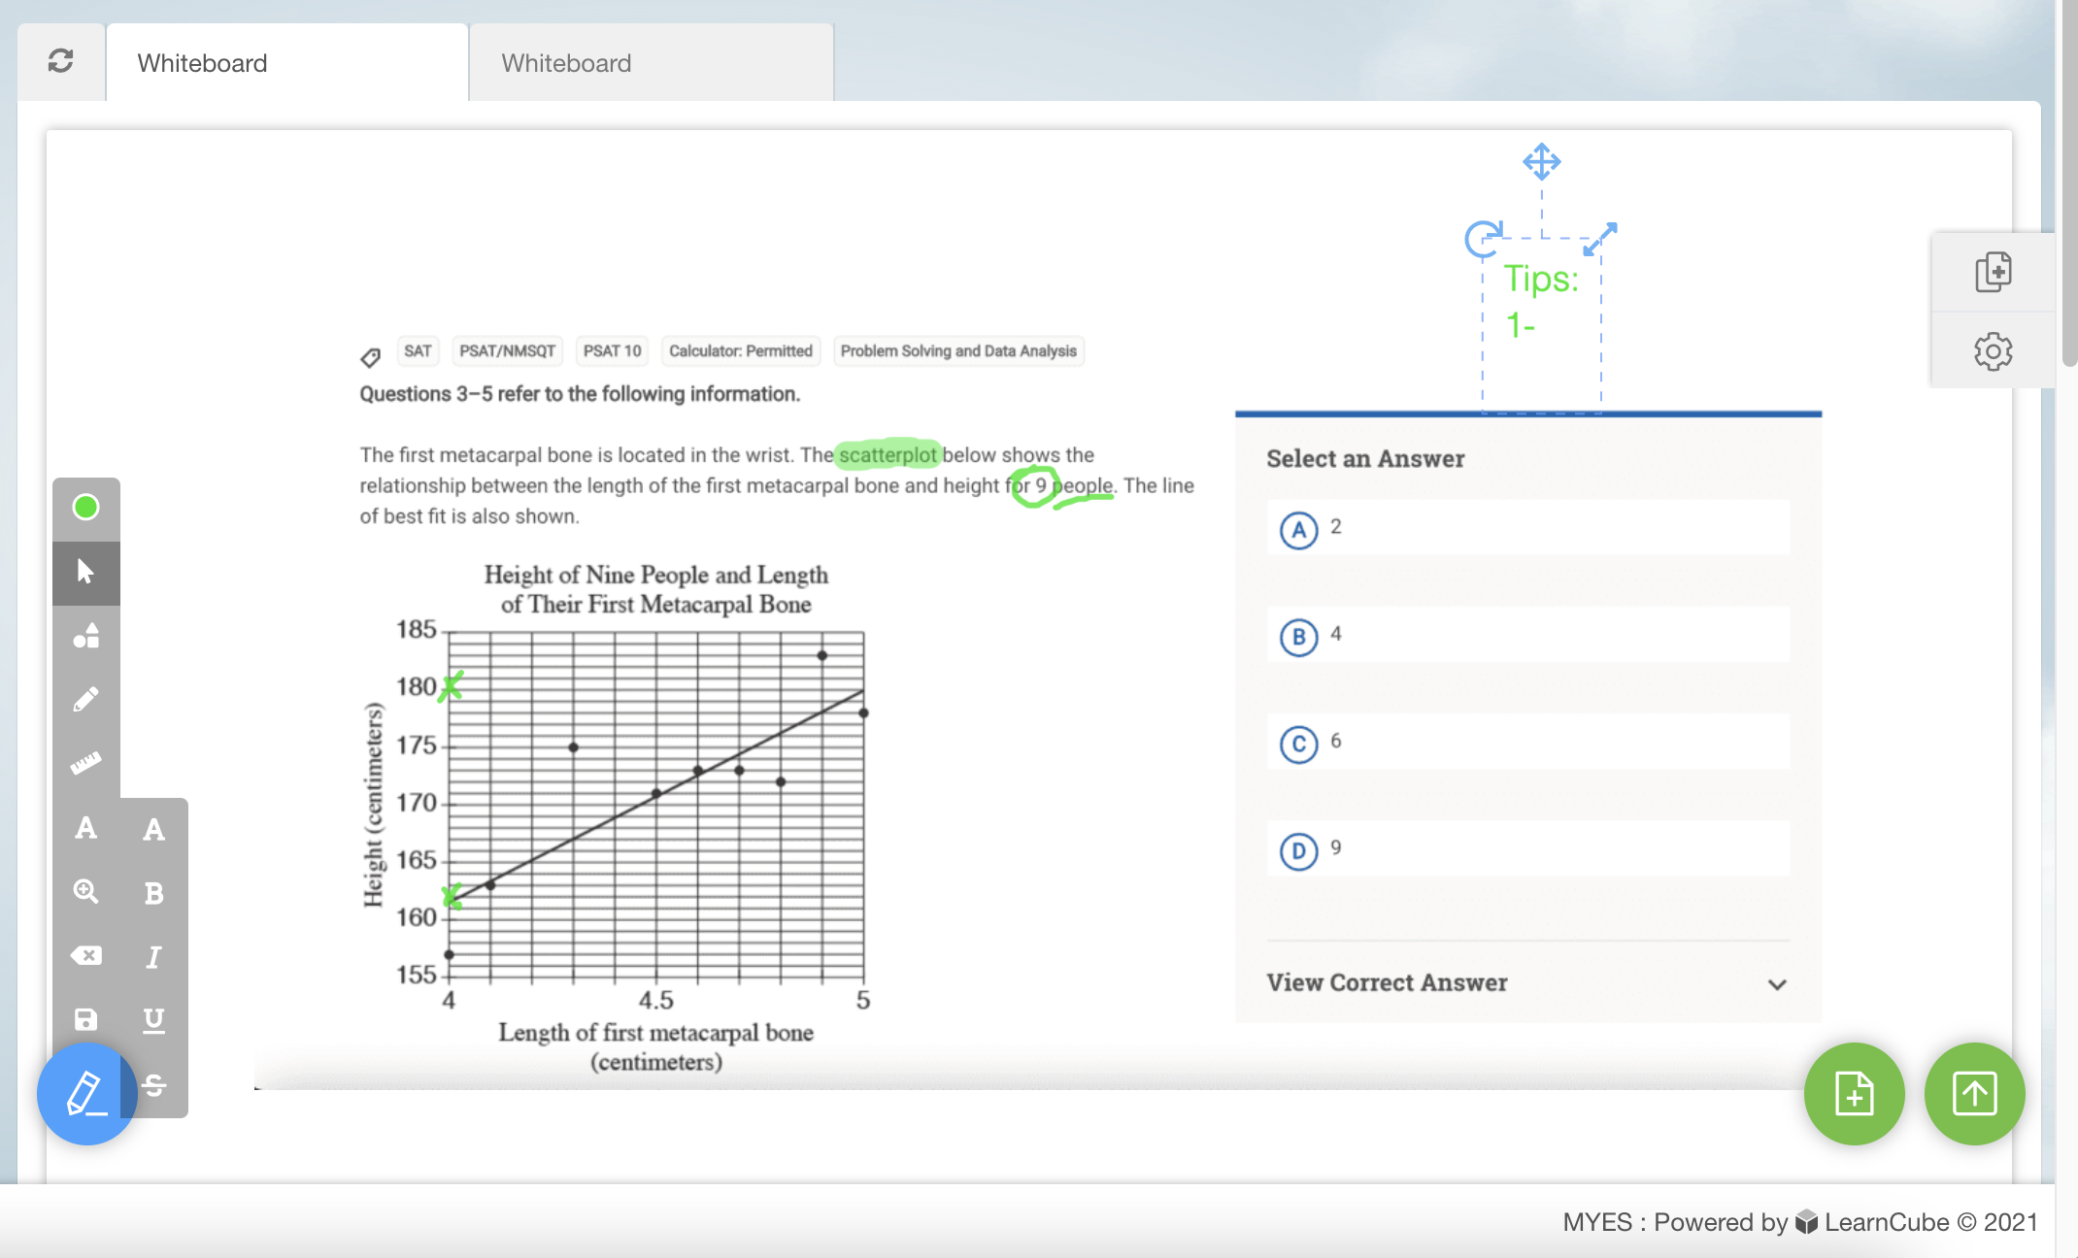Viewport: 2078px width, 1258px height.
Task: Apply underline formatting
Action: coord(153,1018)
